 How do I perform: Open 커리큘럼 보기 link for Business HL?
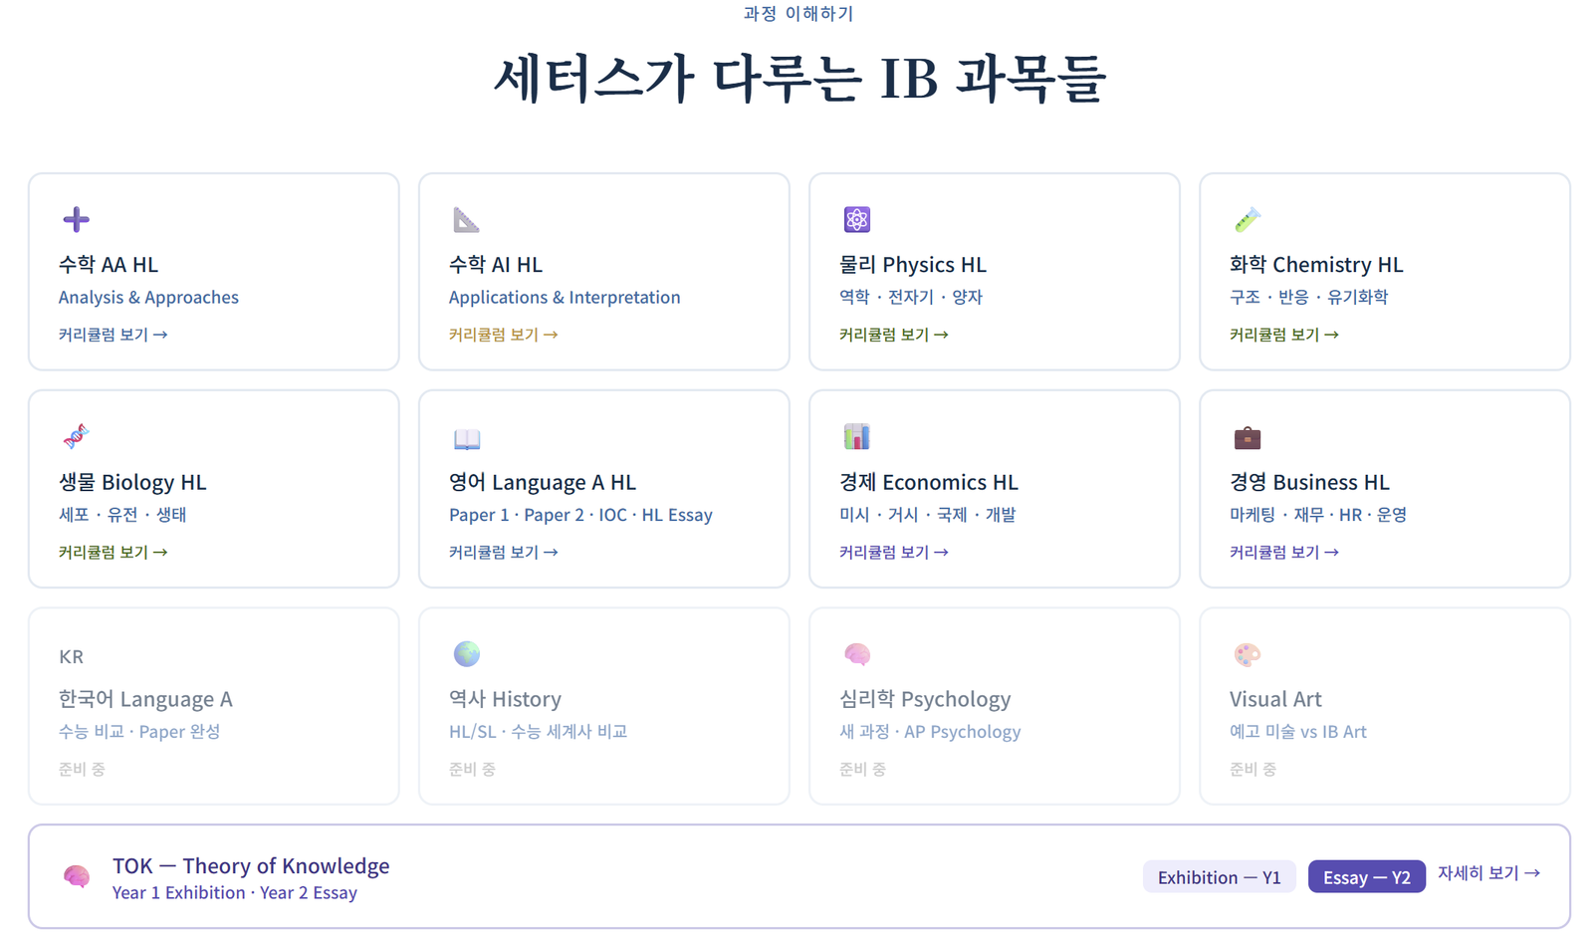pyautogui.click(x=1283, y=552)
